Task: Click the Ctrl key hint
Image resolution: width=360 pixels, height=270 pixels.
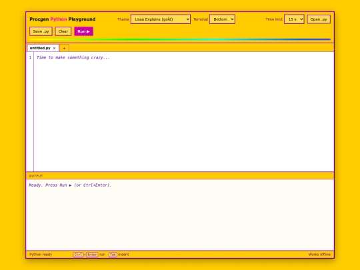Action: click(x=78, y=255)
